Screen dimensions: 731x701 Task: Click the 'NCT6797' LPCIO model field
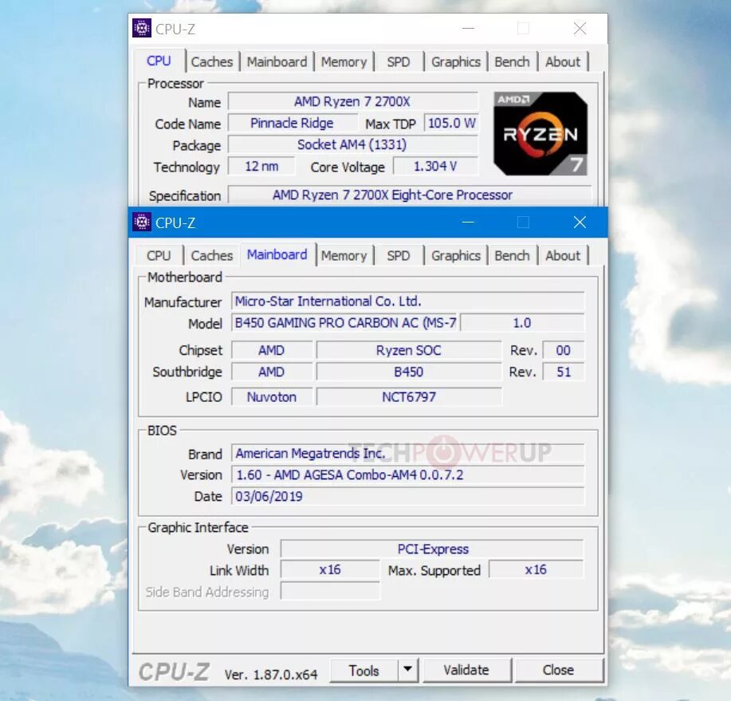point(409,397)
